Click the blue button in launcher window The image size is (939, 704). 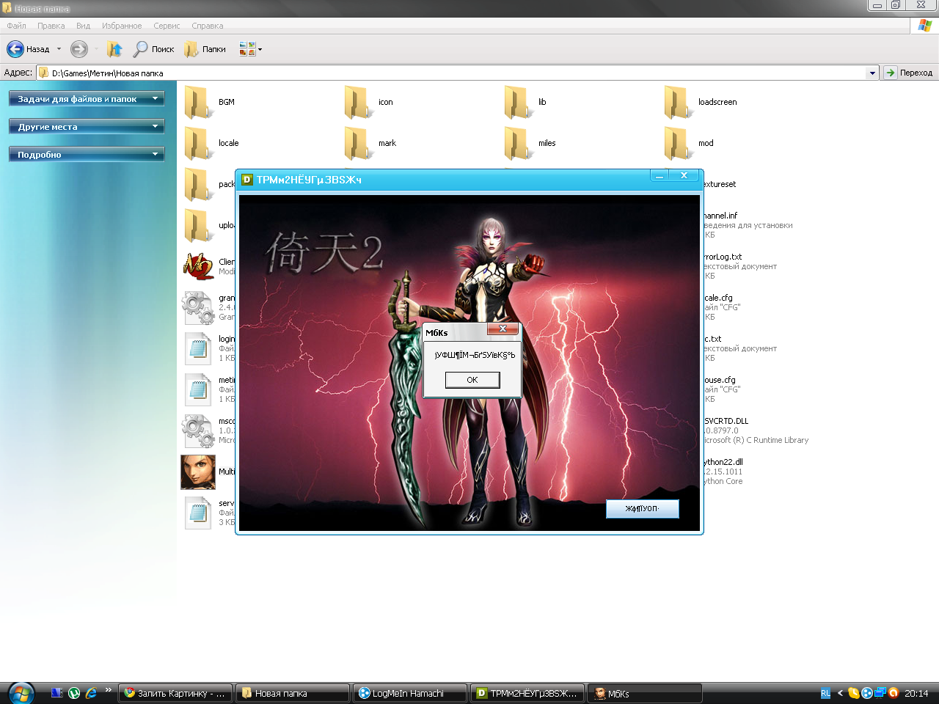tap(643, 508)
